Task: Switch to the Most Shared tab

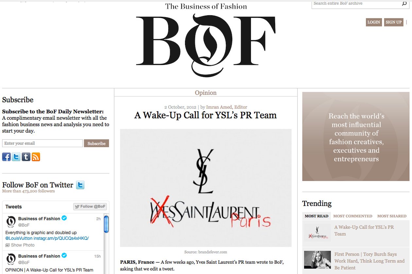Action: (392, 216)
